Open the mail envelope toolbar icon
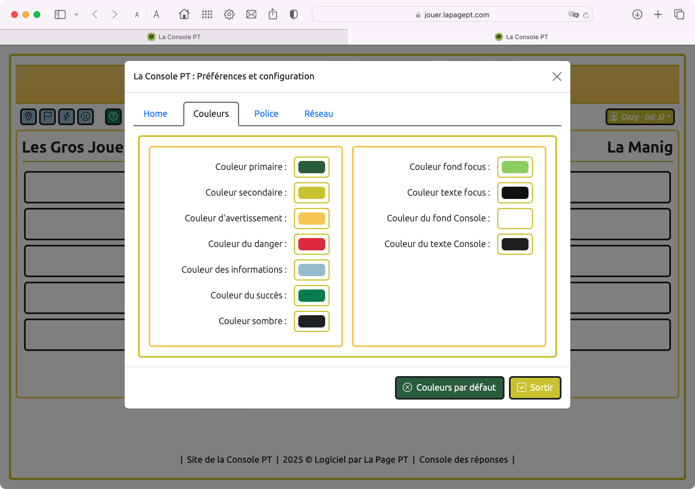The height and width of the screenshot is (489, 695). tap(251, 15)
